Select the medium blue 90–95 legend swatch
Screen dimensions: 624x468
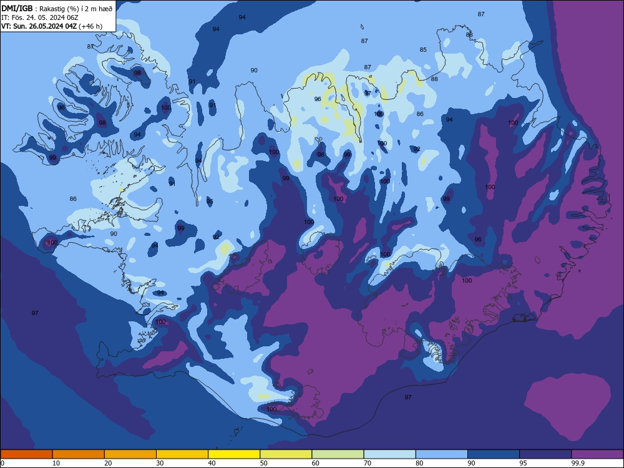(x=494, y=454)
